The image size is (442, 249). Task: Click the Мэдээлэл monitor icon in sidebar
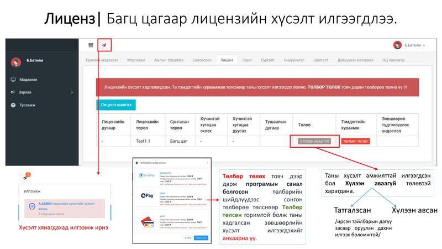[13, 80]
